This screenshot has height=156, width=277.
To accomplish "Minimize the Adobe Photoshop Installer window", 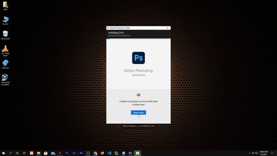I will tap(154, 28).
